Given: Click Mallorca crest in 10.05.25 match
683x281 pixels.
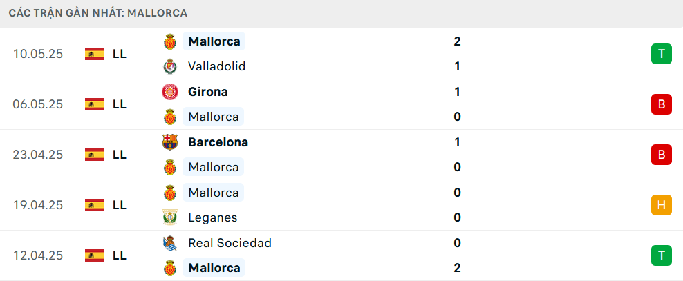Looking at the screenshot, I should (x=170, y=41).
